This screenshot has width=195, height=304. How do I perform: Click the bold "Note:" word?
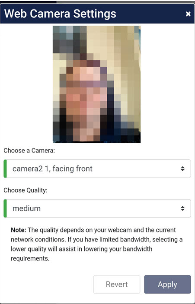click(x=18, y=230)
